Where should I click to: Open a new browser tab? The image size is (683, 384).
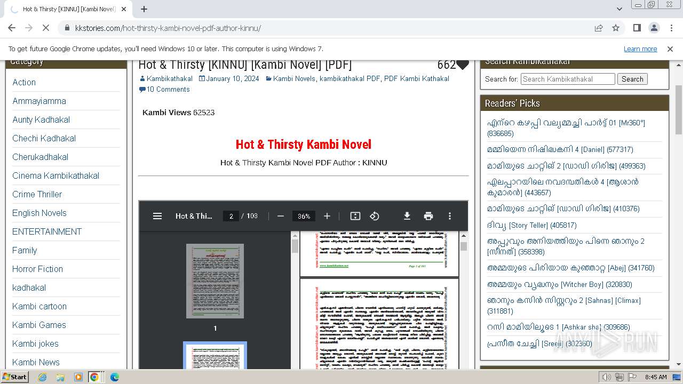[x=144, y=9]
